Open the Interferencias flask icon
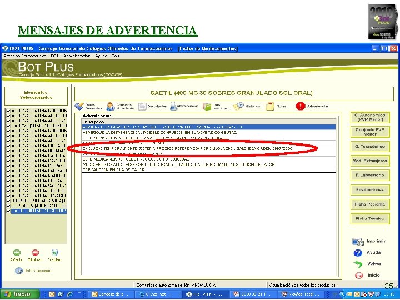Screen dimensions: 400x300 pos(173,106)
